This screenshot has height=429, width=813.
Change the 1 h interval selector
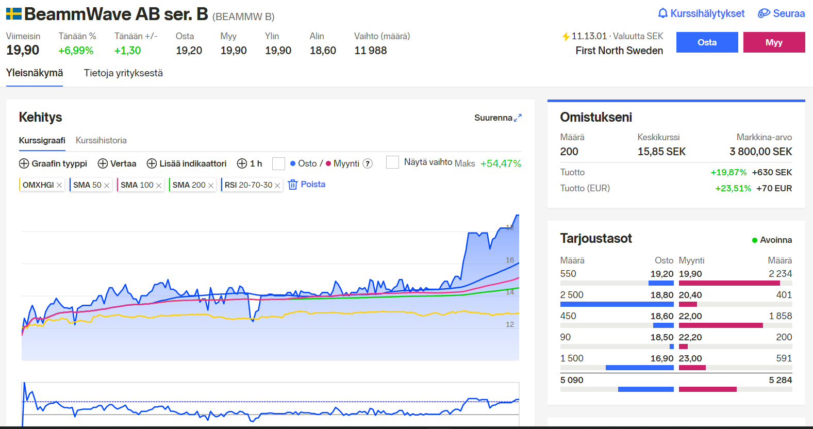click(x=250, y=163)
